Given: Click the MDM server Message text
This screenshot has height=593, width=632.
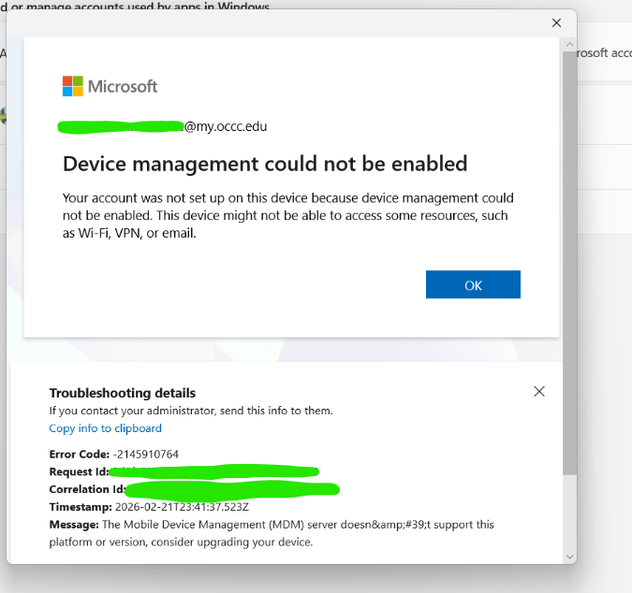Looking at the screenshot, I should pyautogui.click(x=272, y=533).
